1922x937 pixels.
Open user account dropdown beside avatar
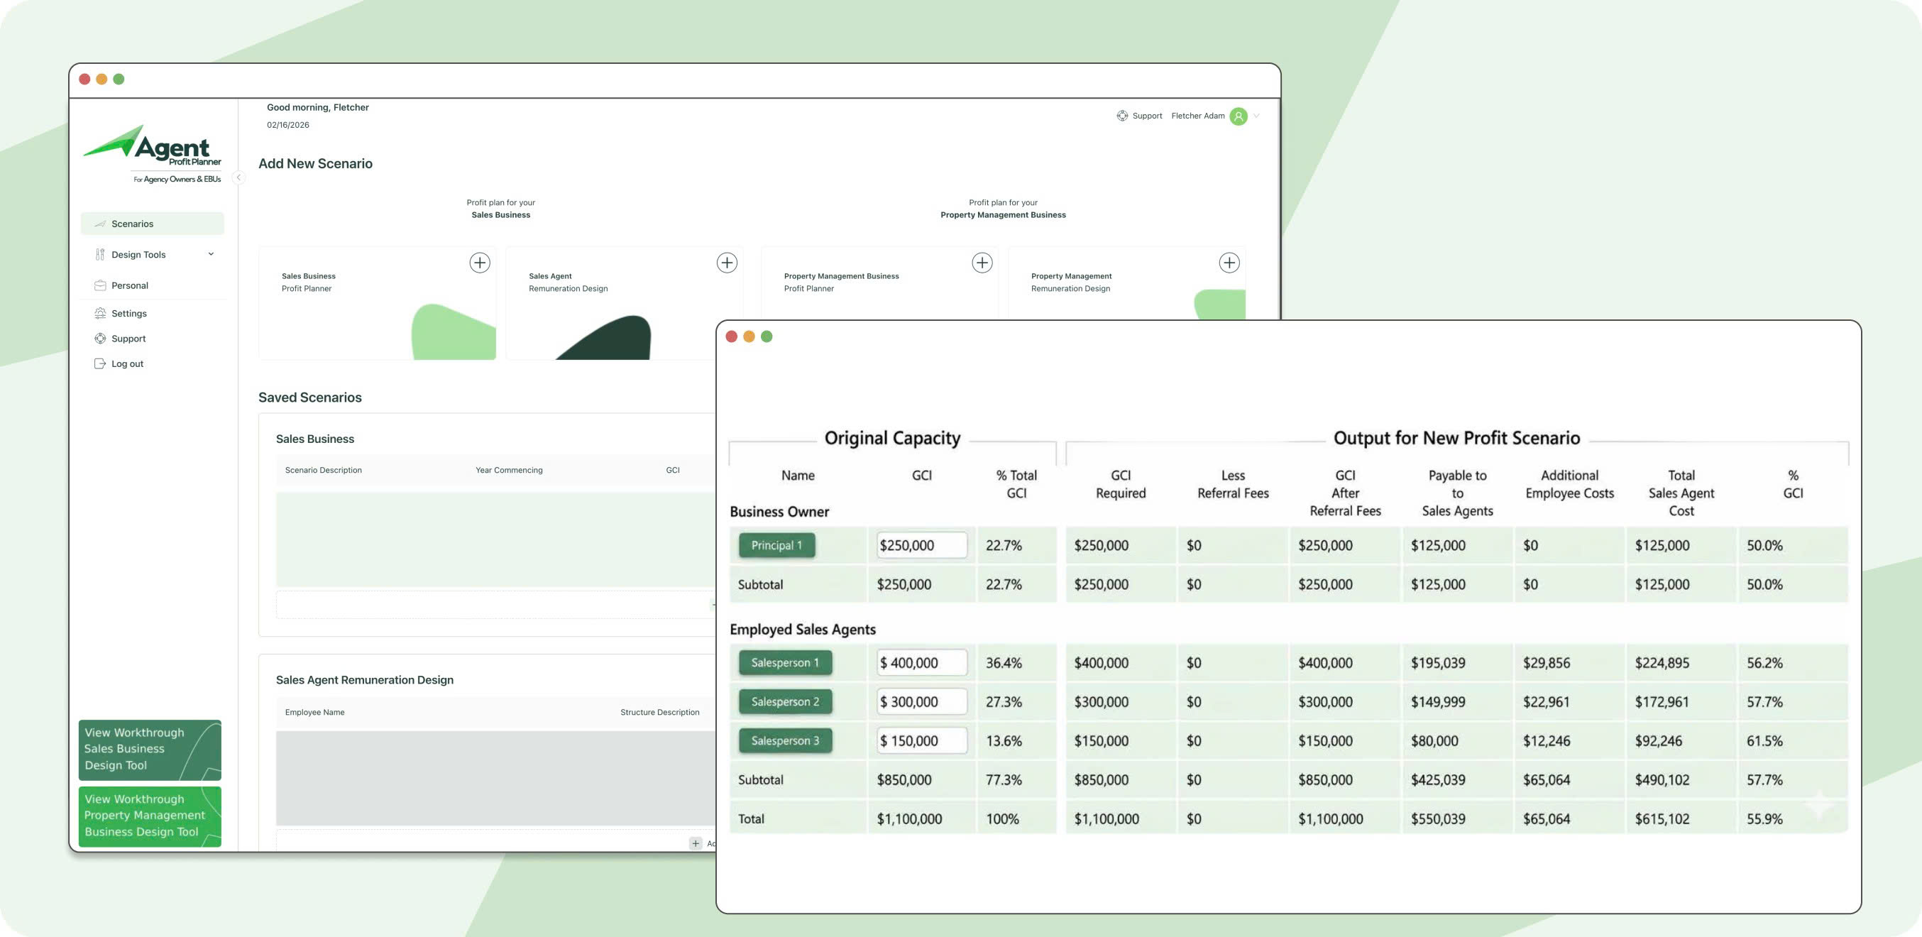point(1256,116)
